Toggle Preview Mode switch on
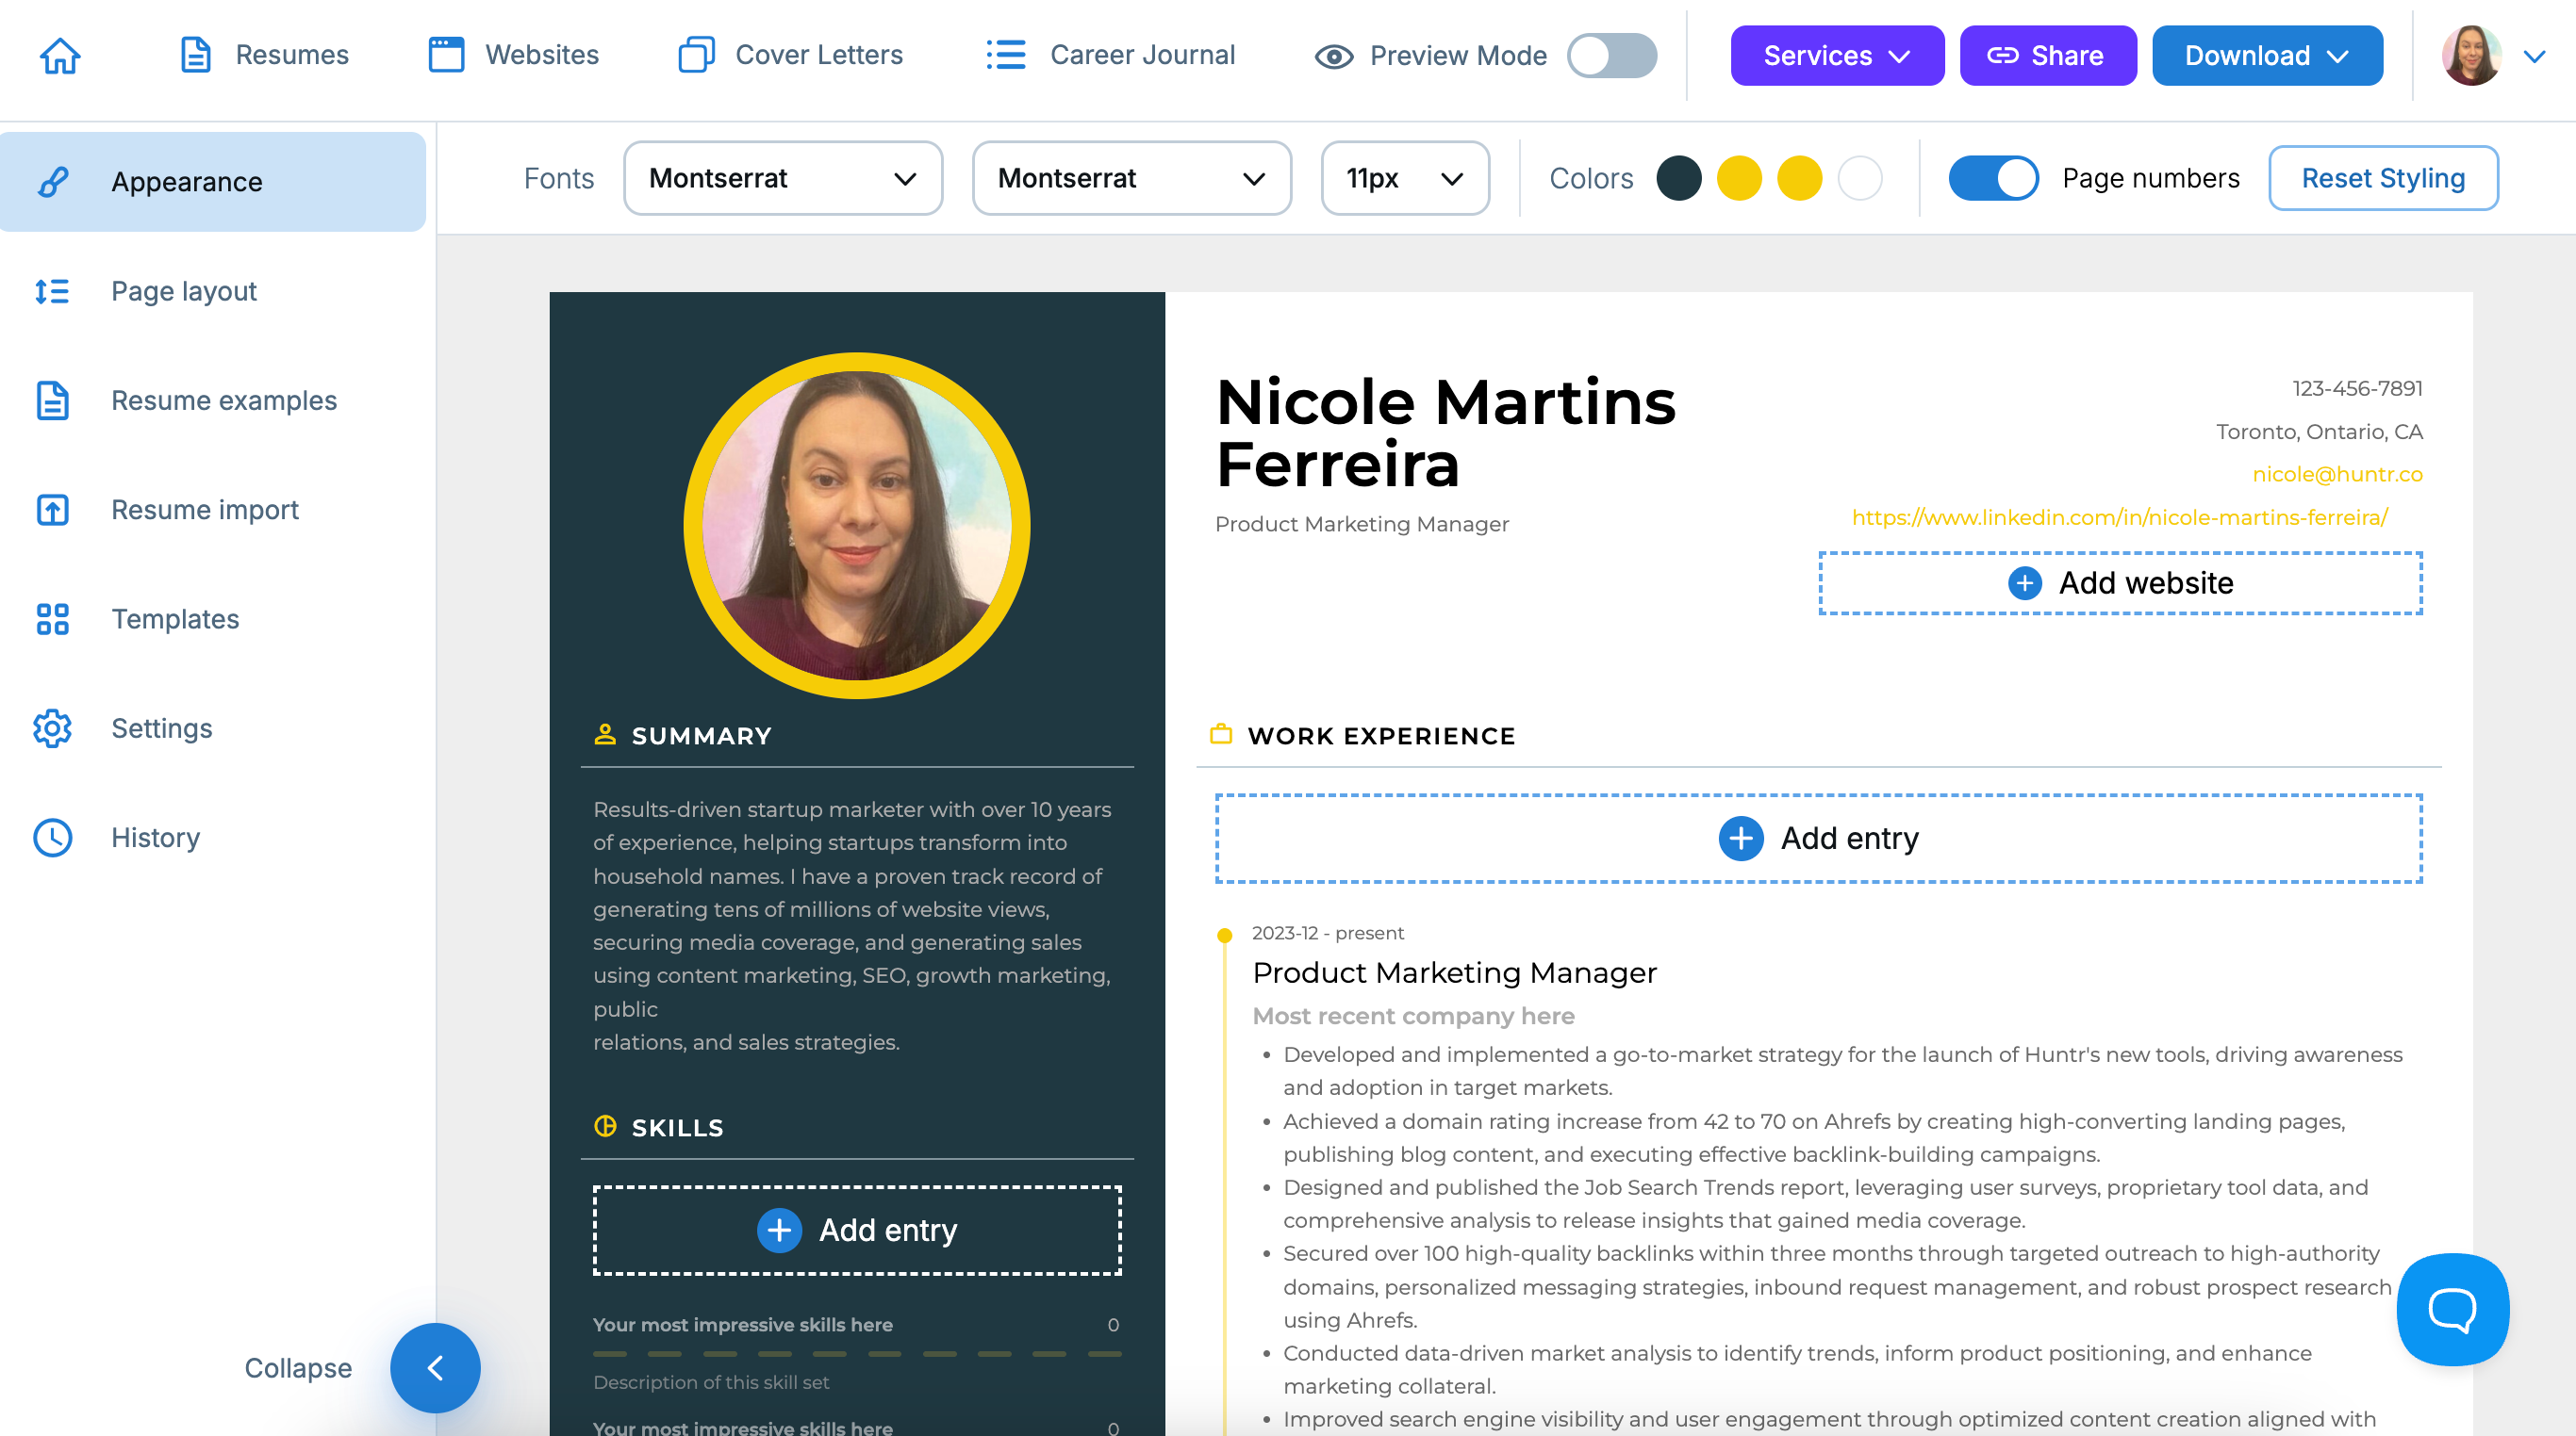The width and height of the screenshot is (2576, 1436). click(1610, 55)
